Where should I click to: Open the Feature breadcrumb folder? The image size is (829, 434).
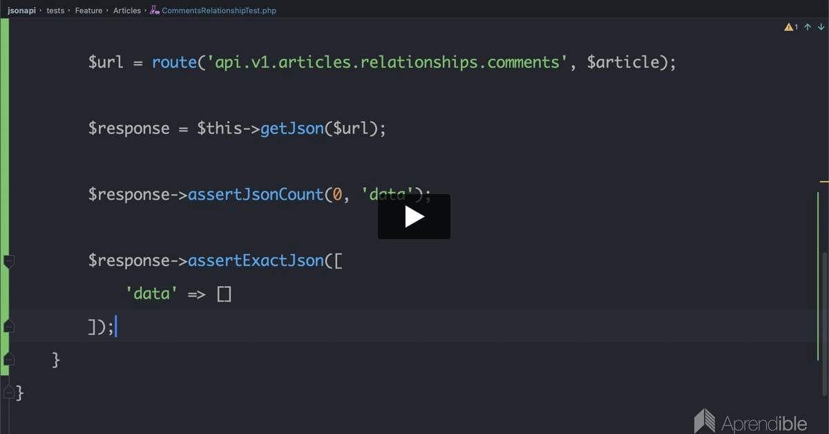[88, 10]
